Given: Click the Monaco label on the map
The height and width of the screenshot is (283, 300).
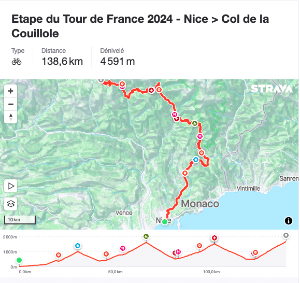Looking at the screenshot, I should [x=200, y=204].
